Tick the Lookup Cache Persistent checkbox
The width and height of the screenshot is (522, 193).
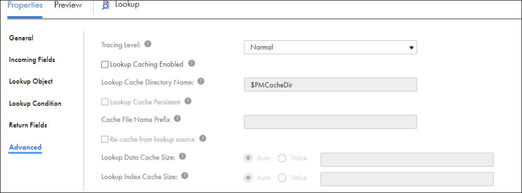105,102
